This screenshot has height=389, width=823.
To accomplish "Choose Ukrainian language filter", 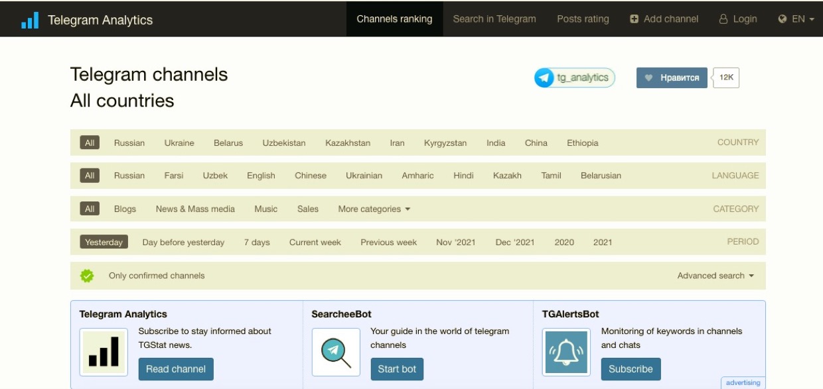I will point(364,176).
